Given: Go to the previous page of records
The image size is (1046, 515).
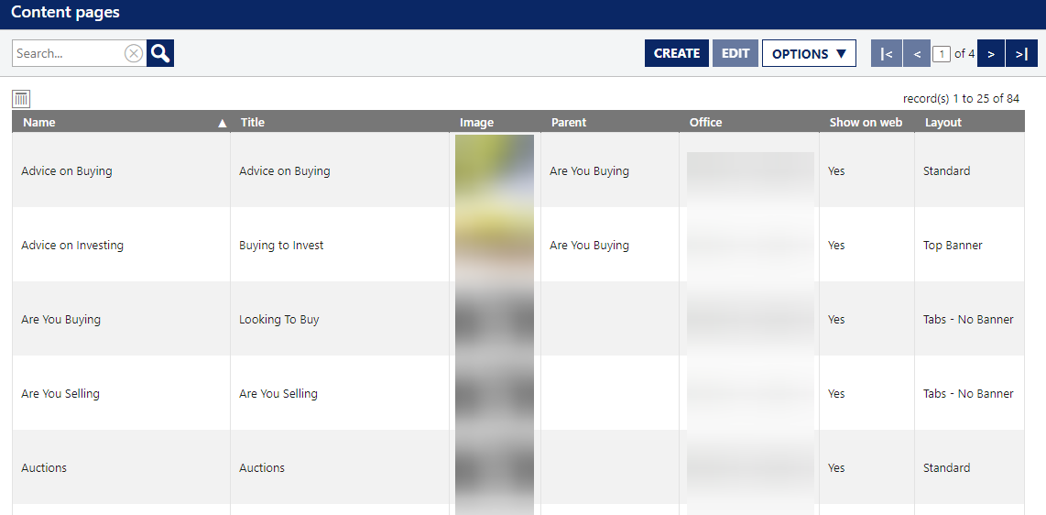Looking at the screenshot, I should [916, 53].
